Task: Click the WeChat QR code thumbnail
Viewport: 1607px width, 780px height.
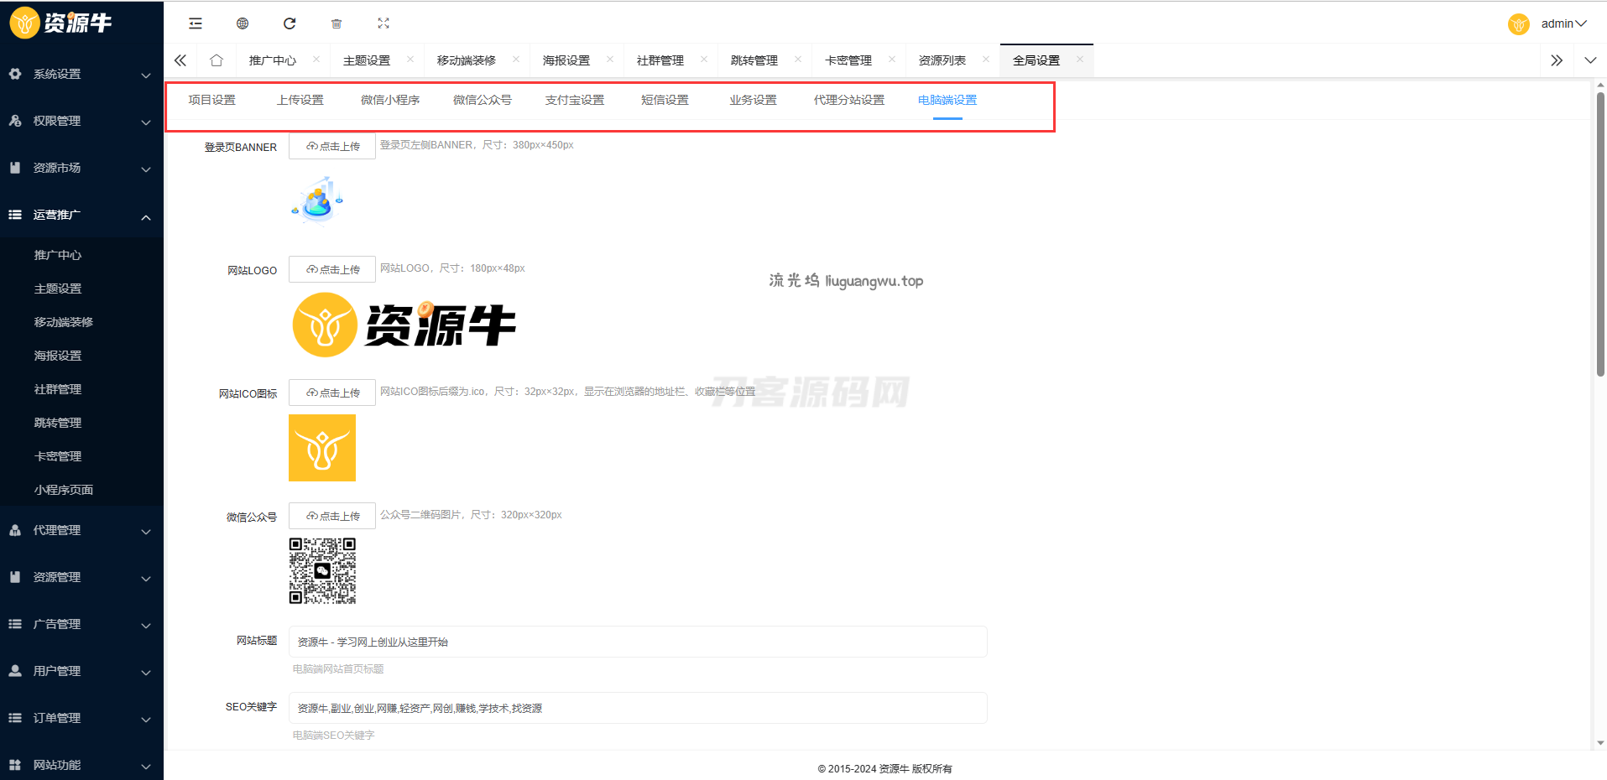Action: coord(322,571)
